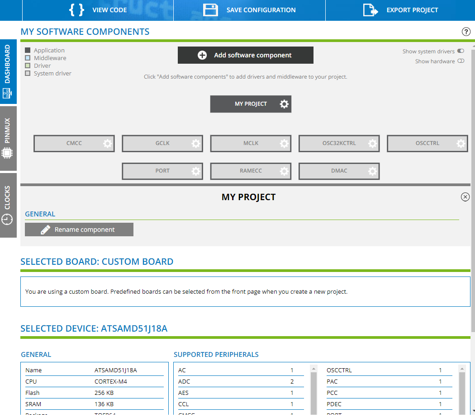Switch to the DASHBOARD side tab
This screenshot has height=417, width=475.
(x=8, y=71)
